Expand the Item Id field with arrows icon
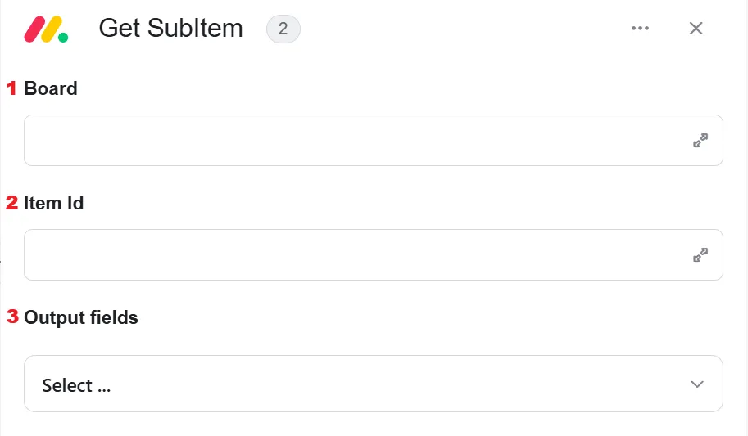 pyautogui.click(x=700, y=255)
